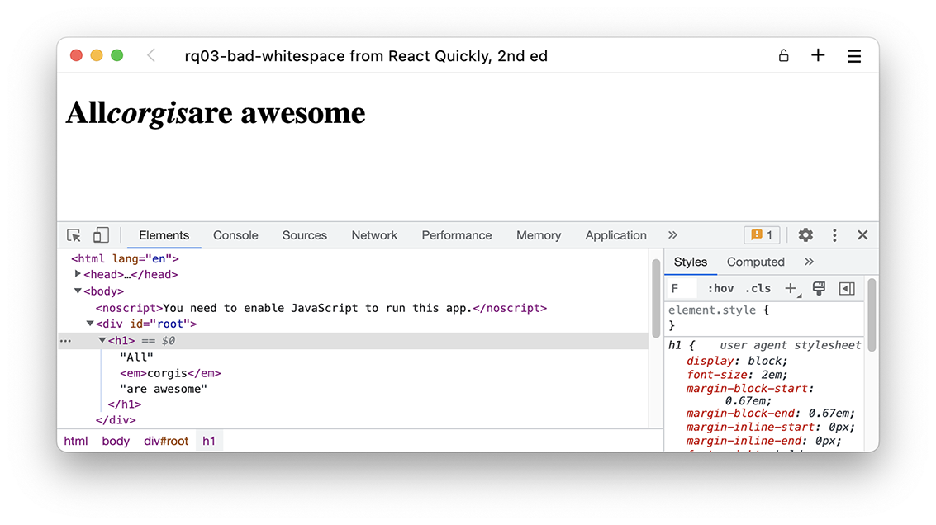Collapse the div id root node
Viewport: 936px width, 525px height.
pyautogui.click(x=90, y=324)
